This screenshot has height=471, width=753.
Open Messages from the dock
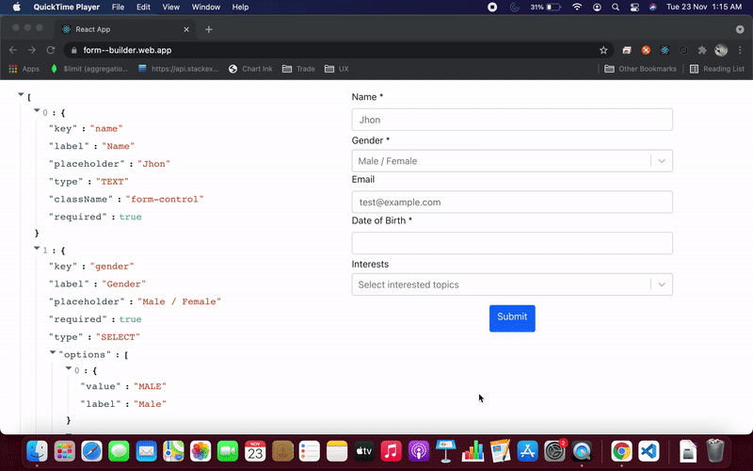point(119,452)
